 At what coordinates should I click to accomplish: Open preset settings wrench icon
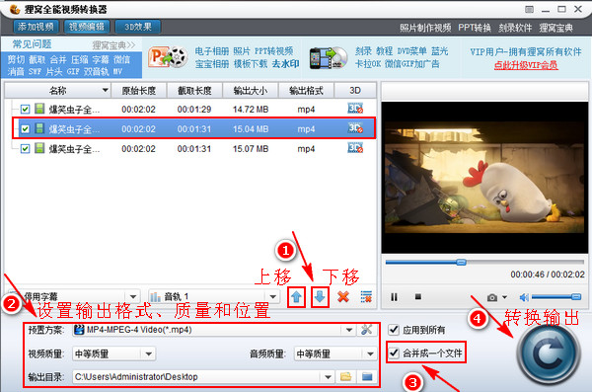coord(366,330)
